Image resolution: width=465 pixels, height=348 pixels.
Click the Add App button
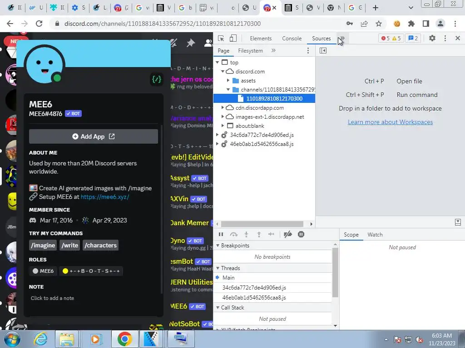tap(94, 136)
